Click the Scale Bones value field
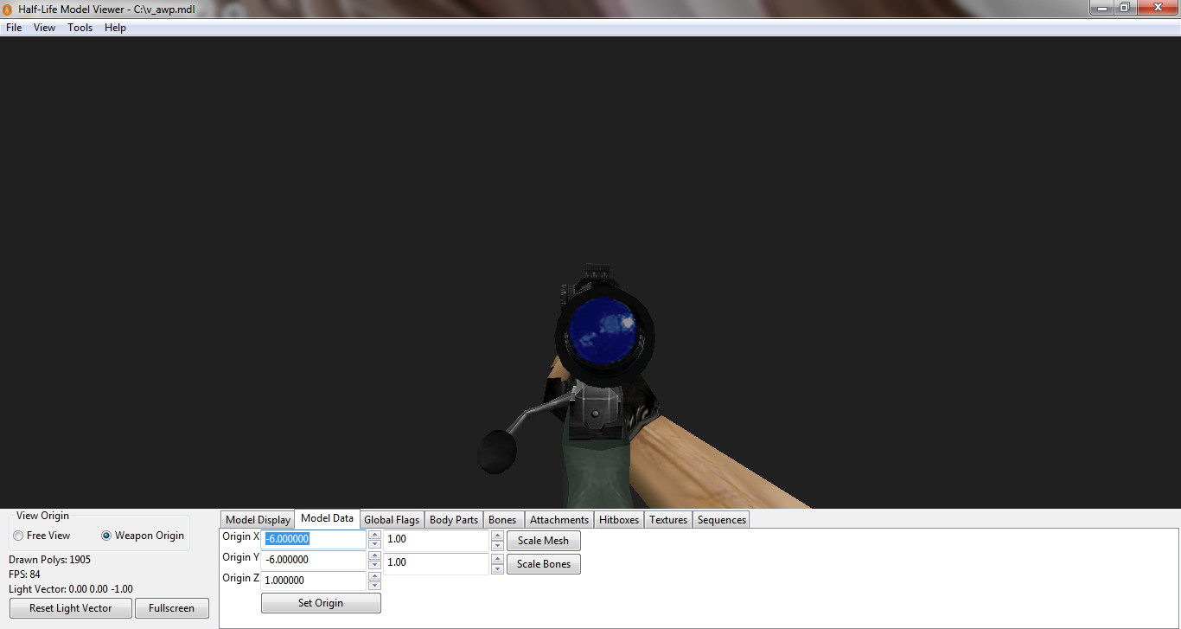The height and width of the screenshot is (629, 1181). pyautogui.click(x=437, y=563)
